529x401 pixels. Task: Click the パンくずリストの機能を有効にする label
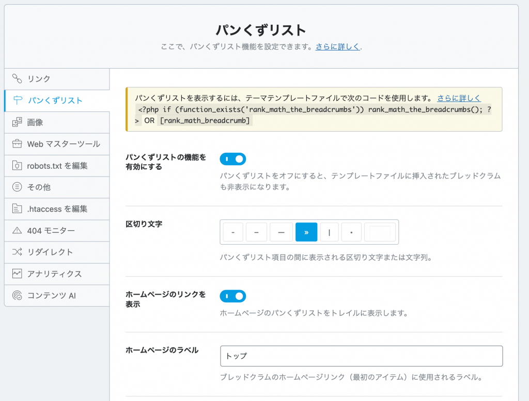166,162
